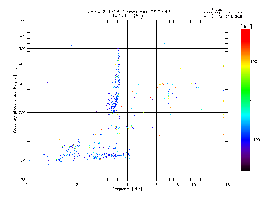Click the x-axis tick label '1'
Screen dimensions: 268x201
27,185
